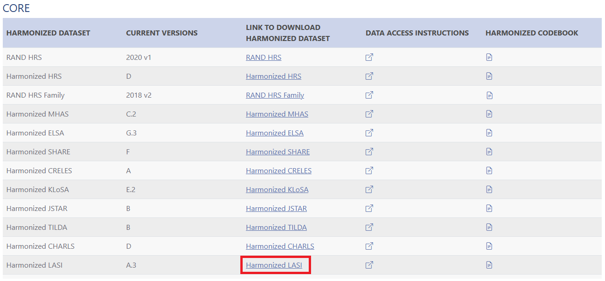Open the Harmonized SHARE codebook icon

(x=489, y=152)
